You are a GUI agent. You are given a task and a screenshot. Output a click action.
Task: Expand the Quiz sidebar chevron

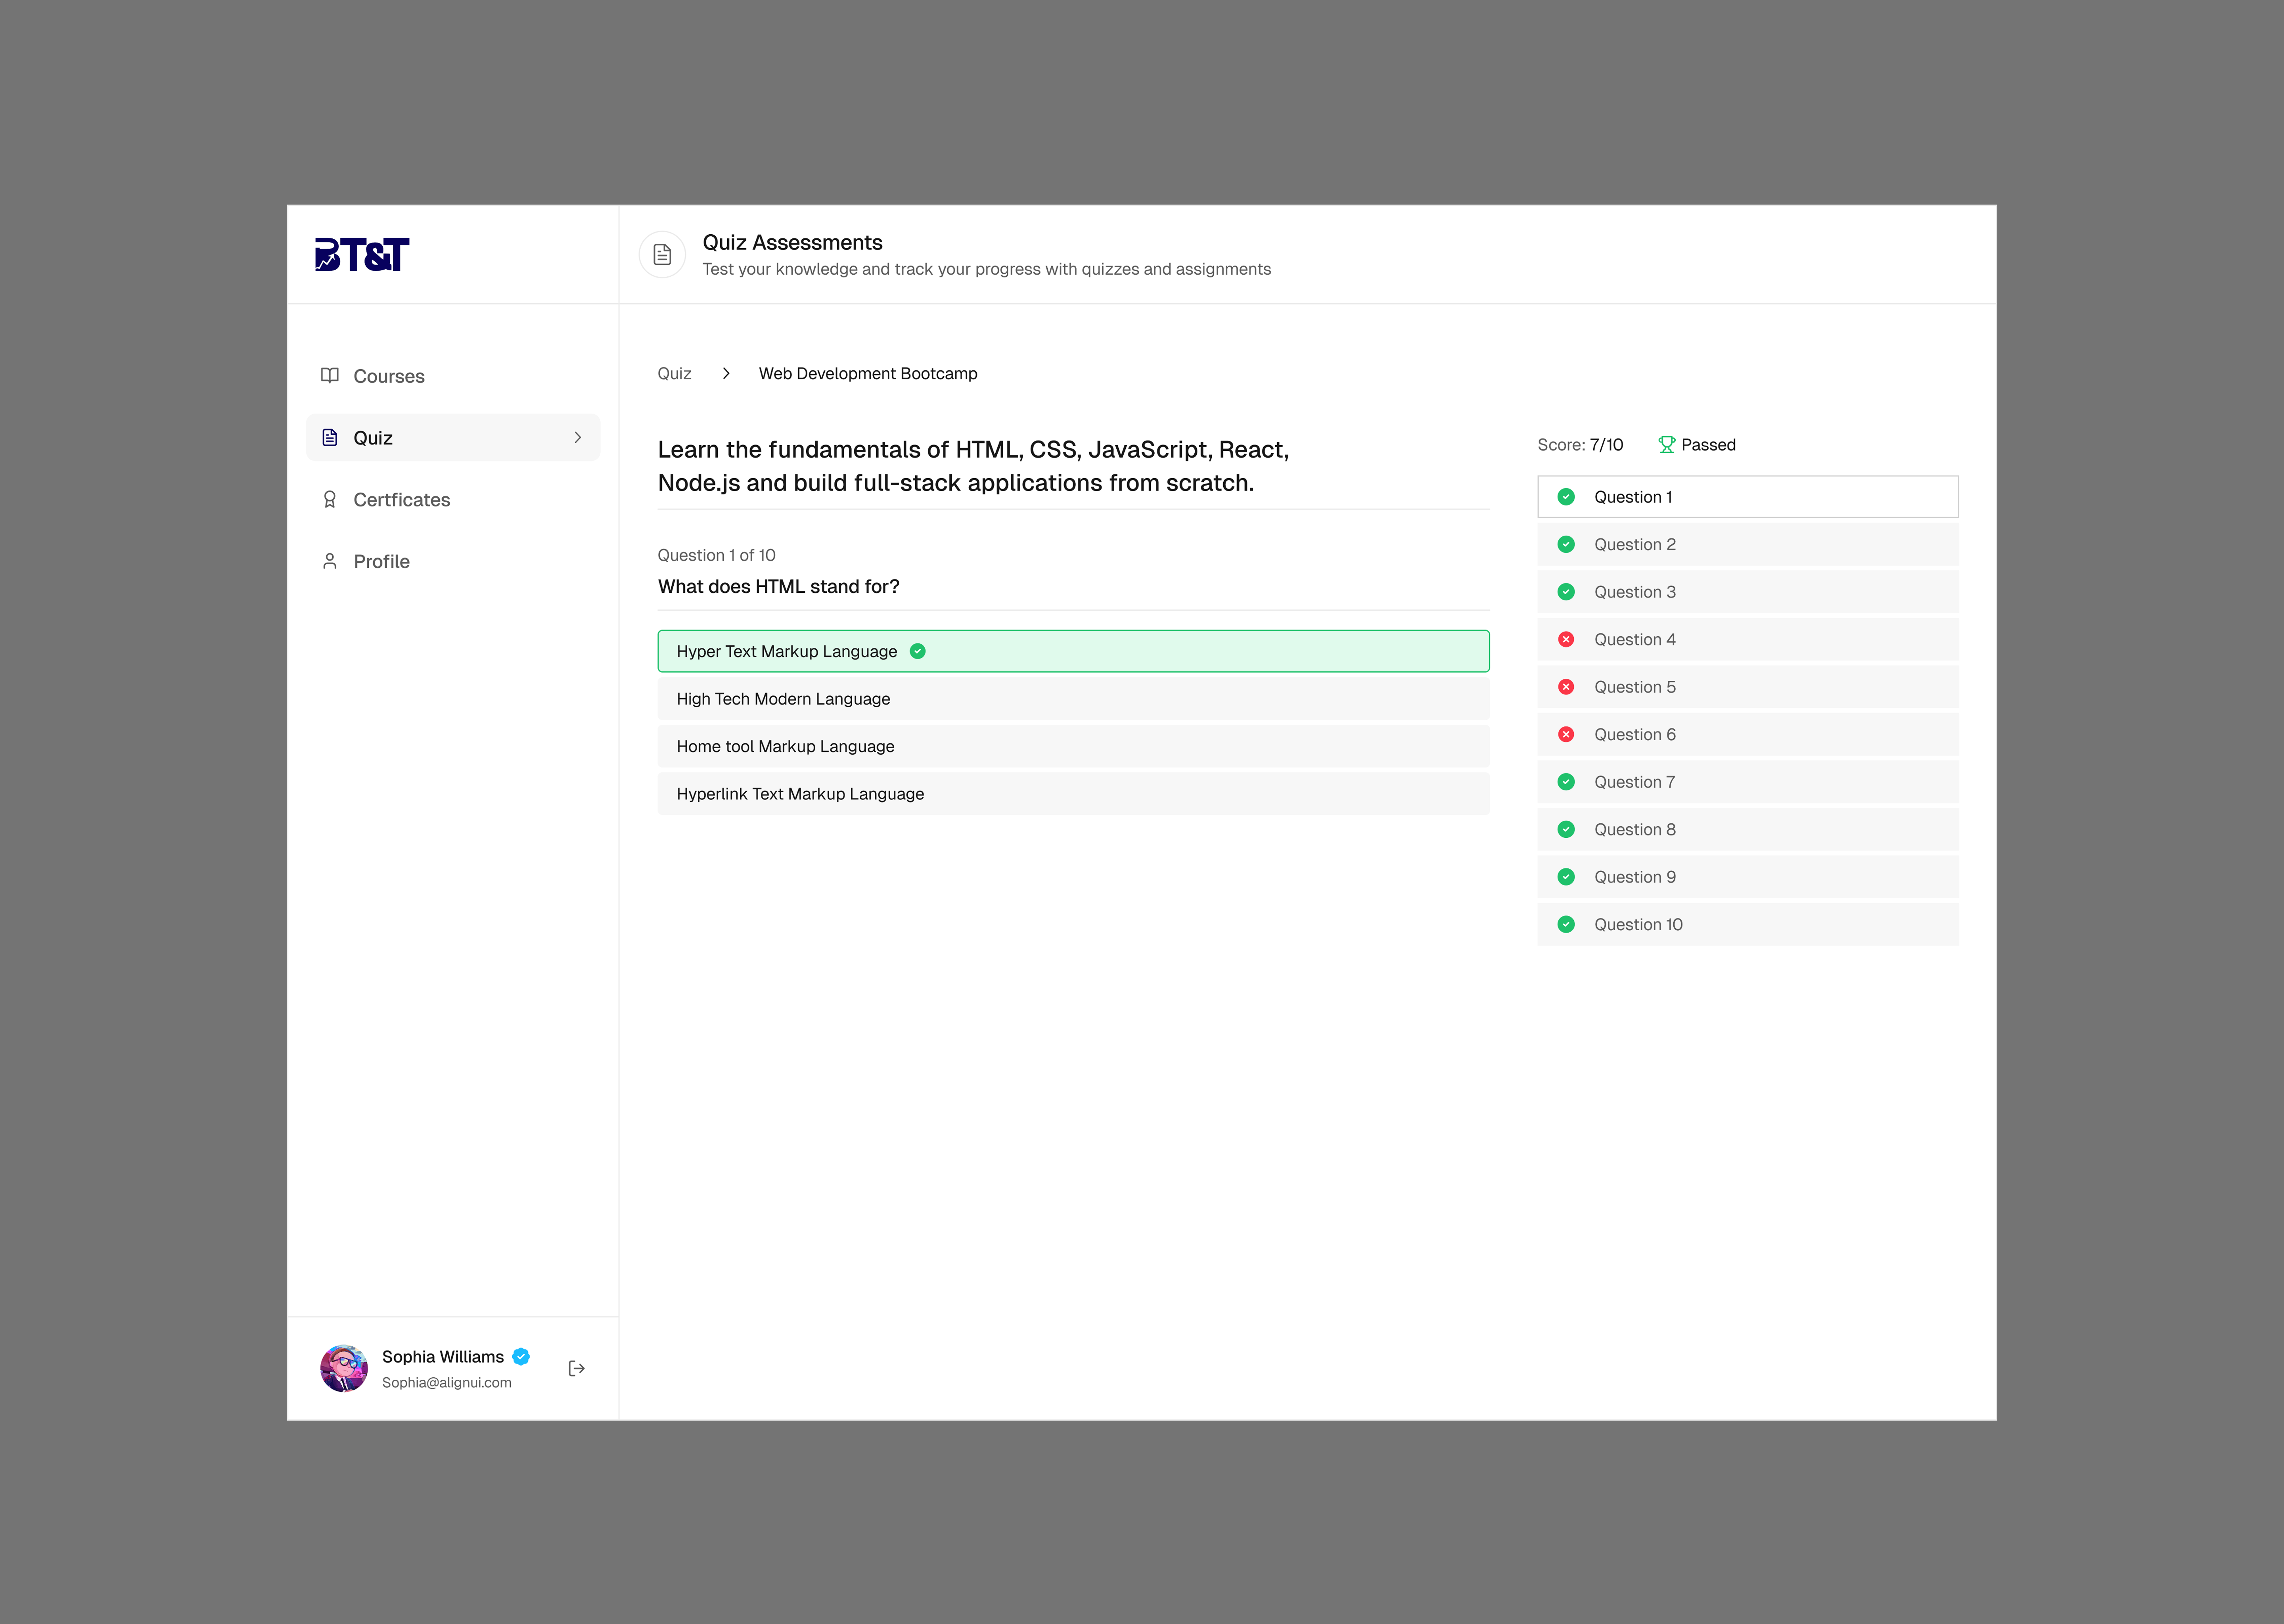coord(578,438)
